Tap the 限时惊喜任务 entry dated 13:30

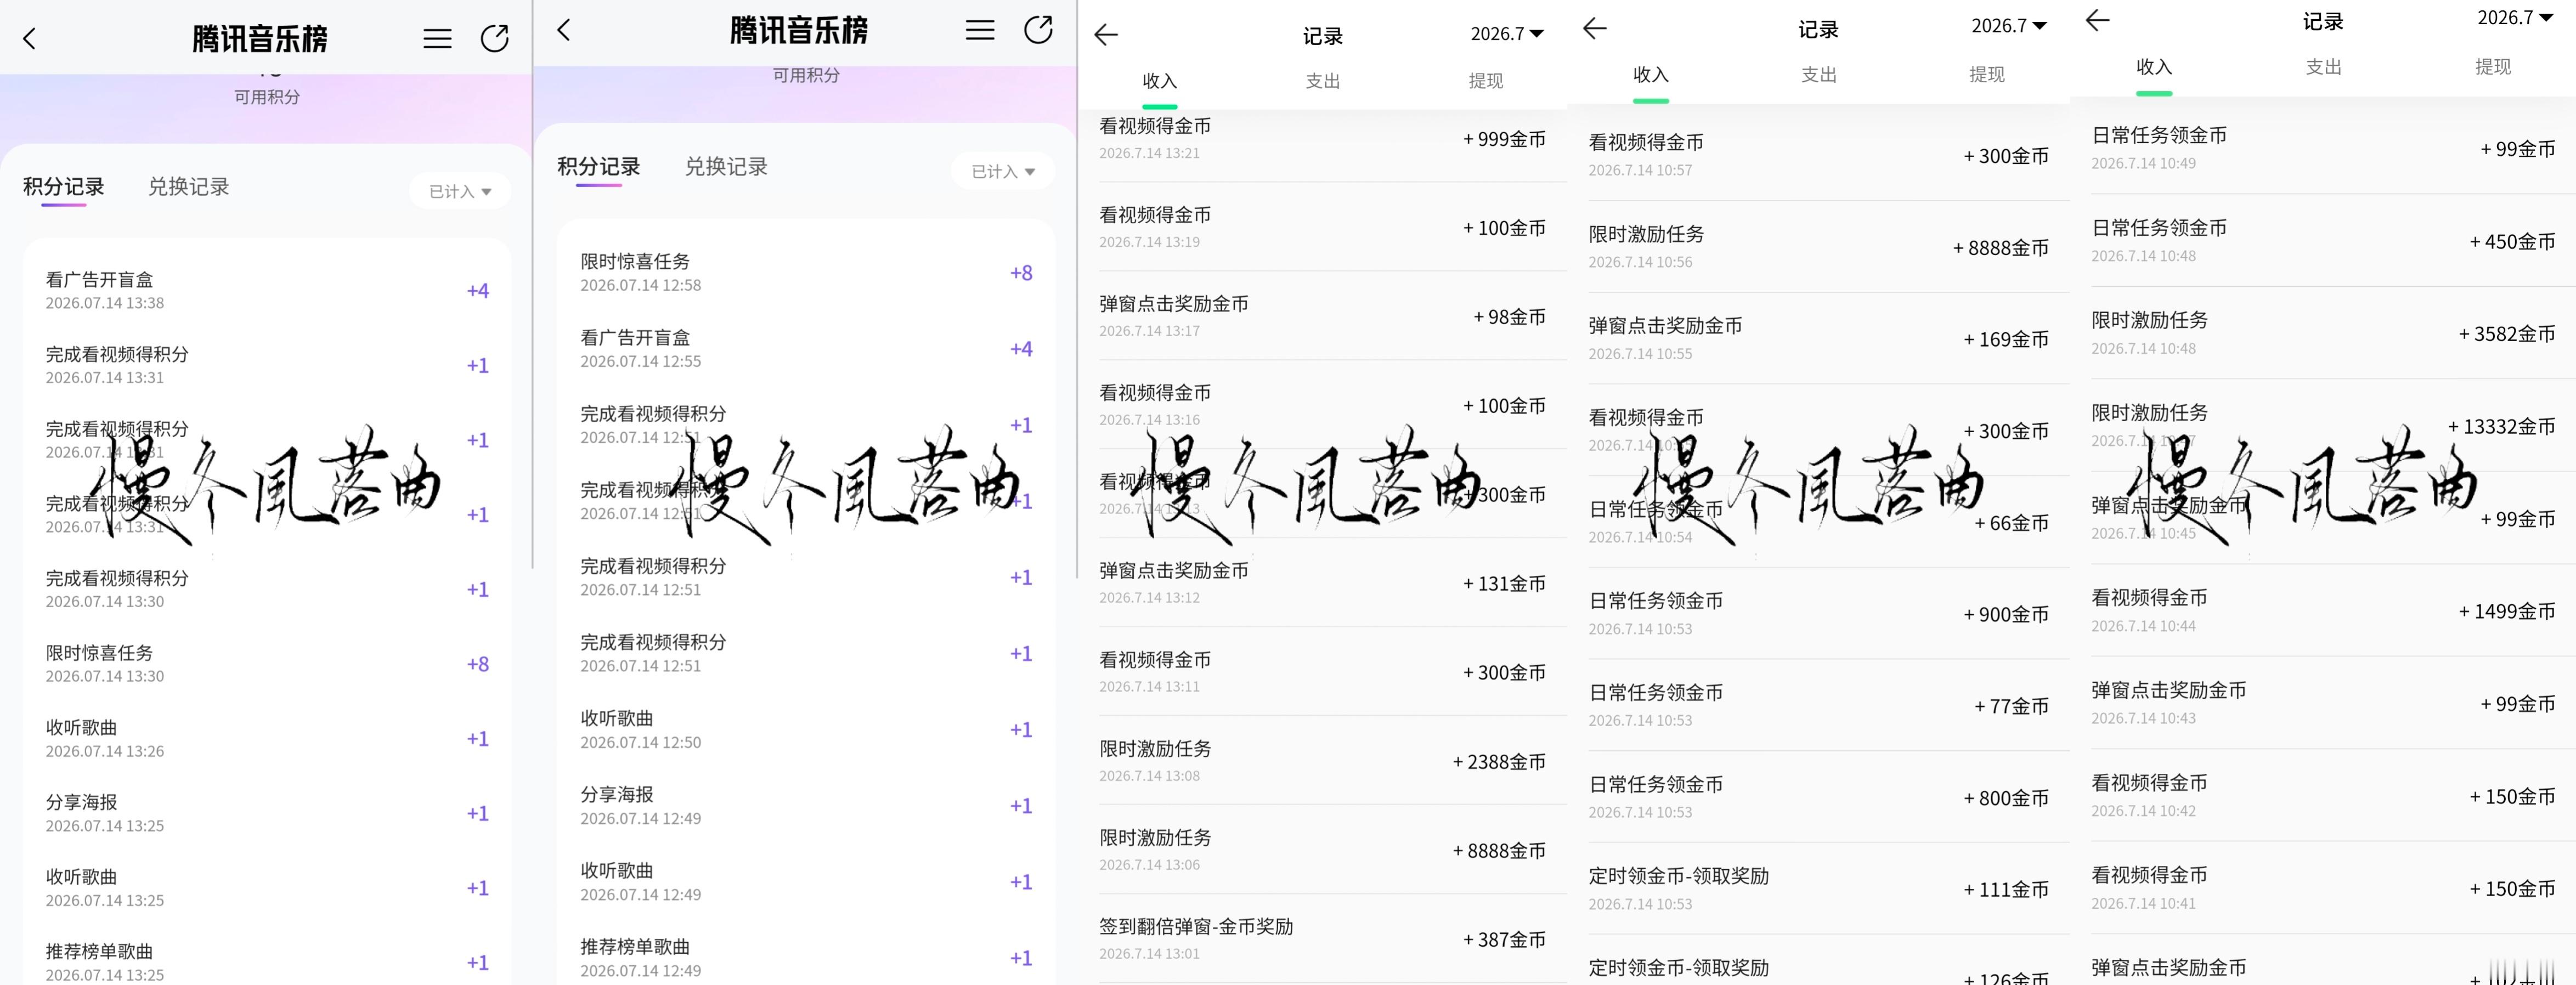click(x=267, y=664)
